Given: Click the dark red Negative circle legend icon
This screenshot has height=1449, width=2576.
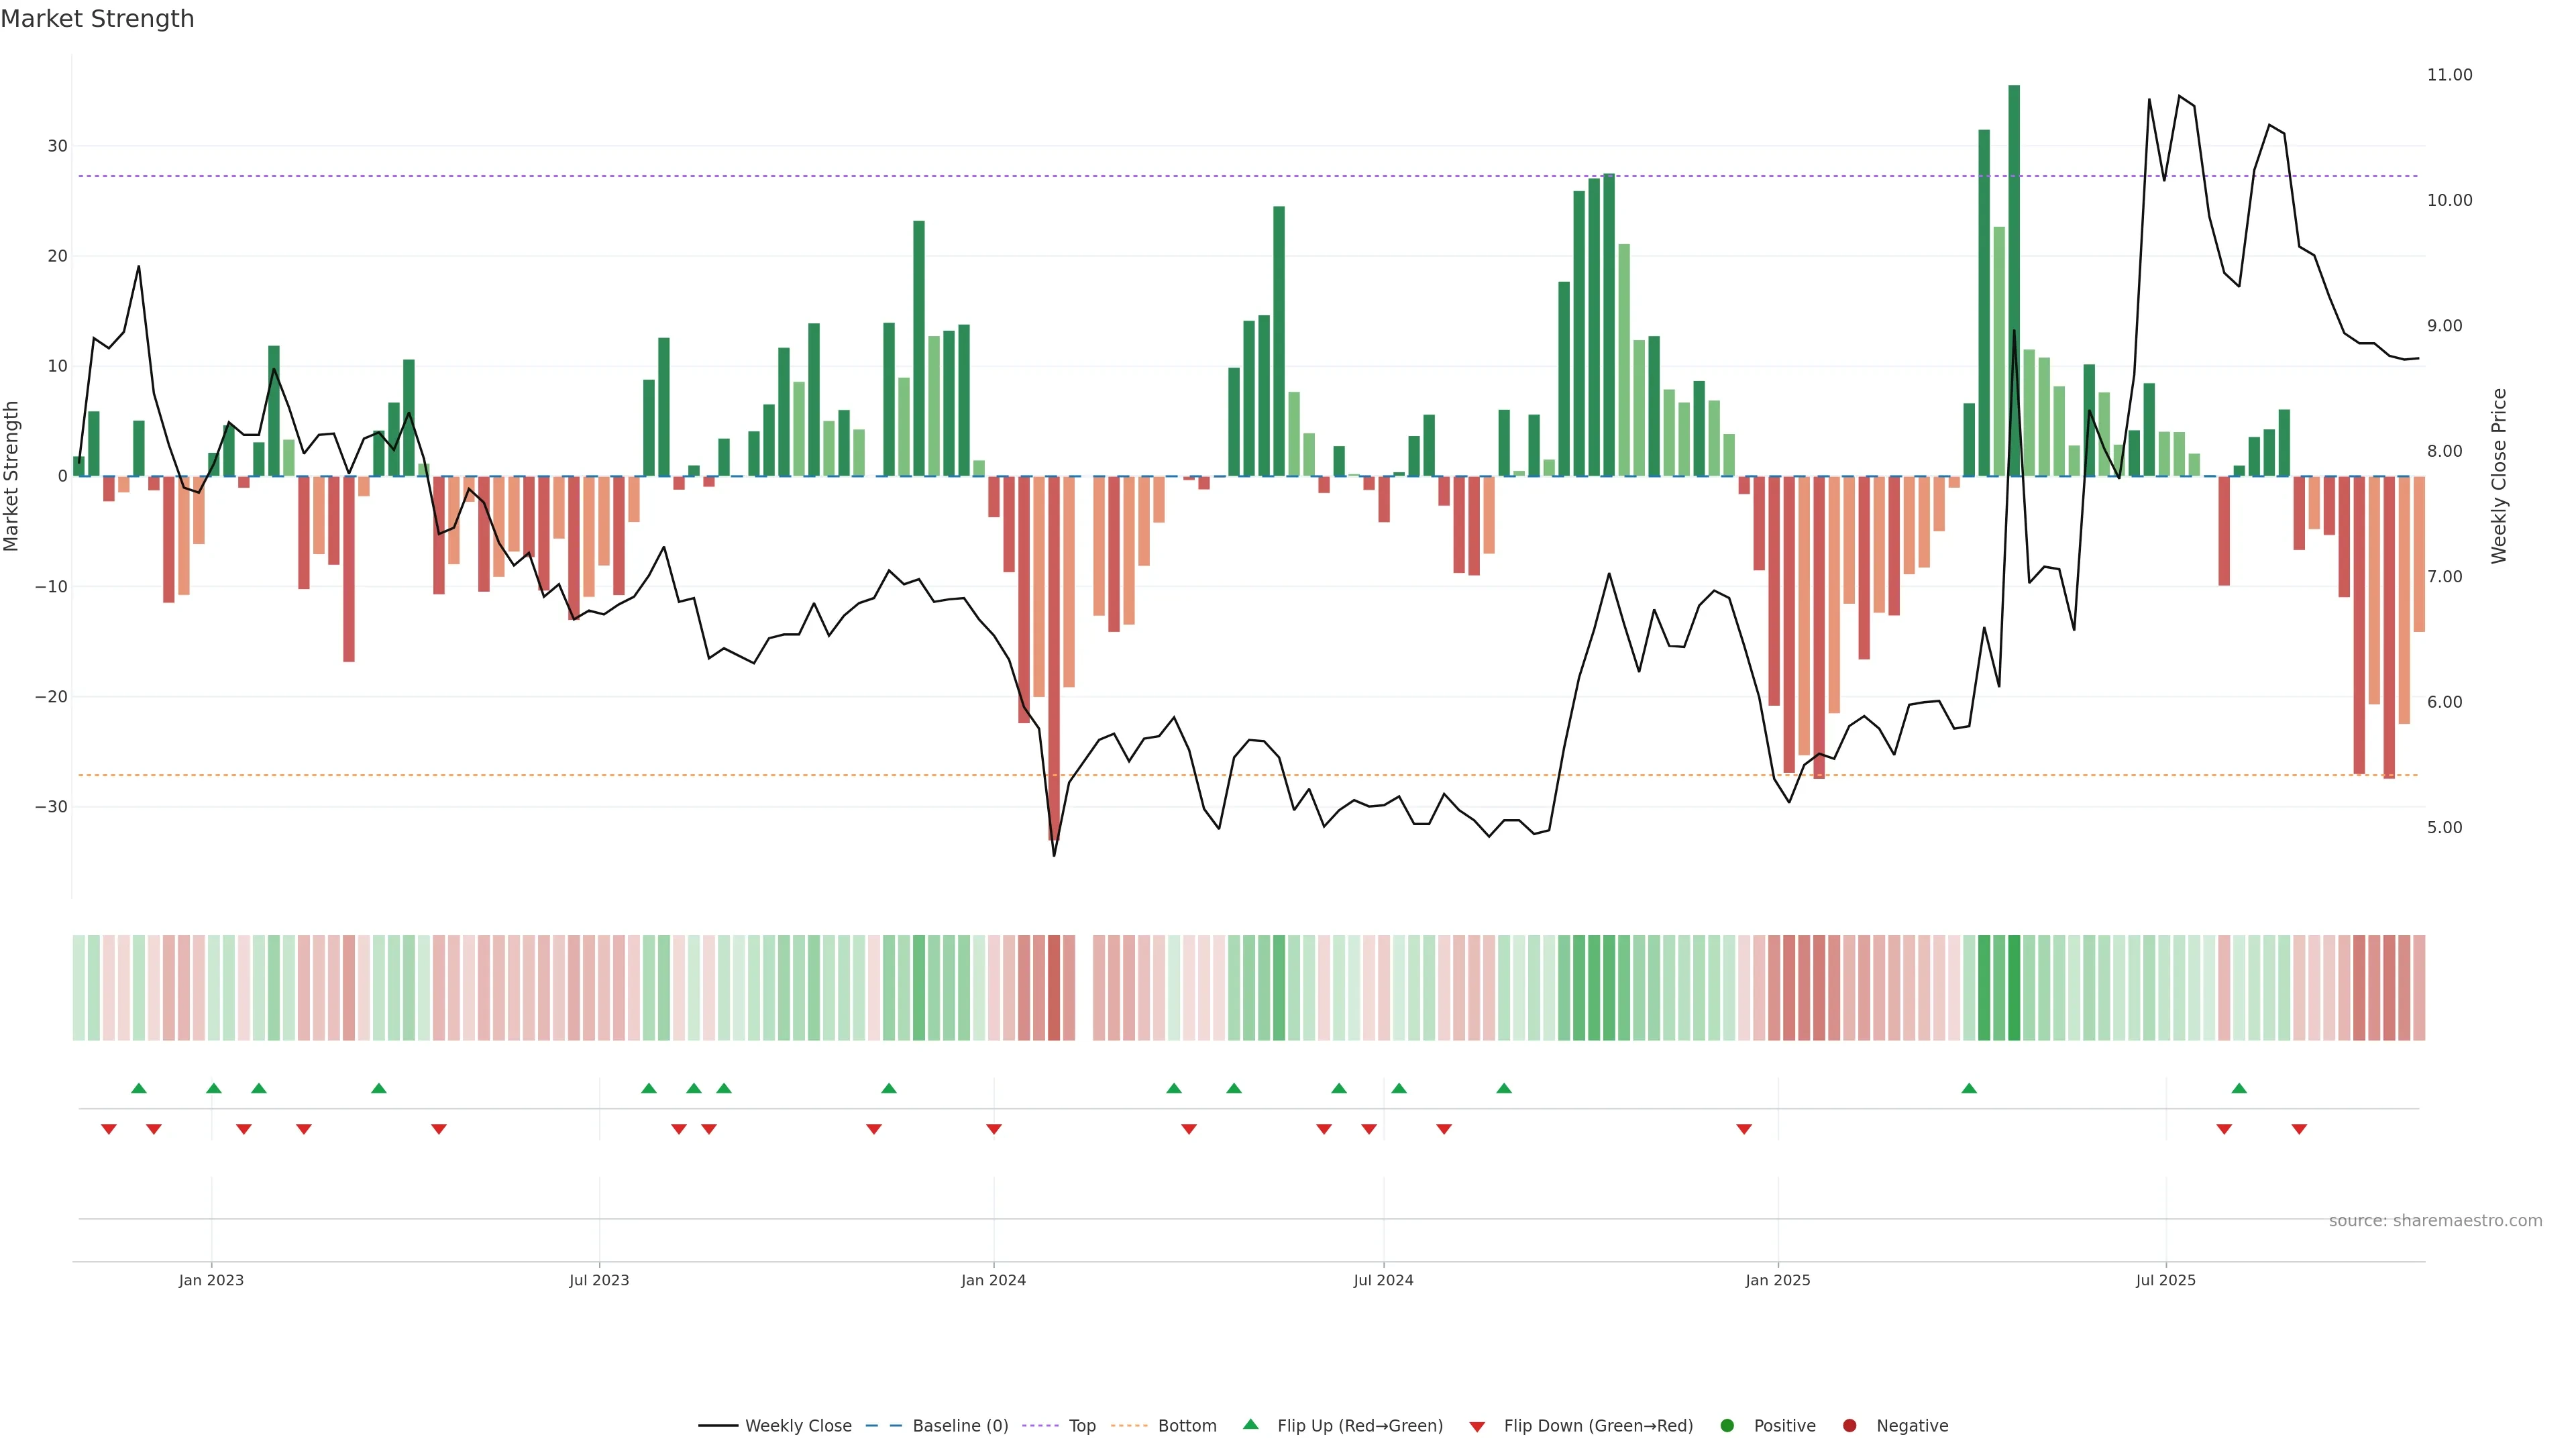Looking at the screenshot, I should (1849, 1425).
